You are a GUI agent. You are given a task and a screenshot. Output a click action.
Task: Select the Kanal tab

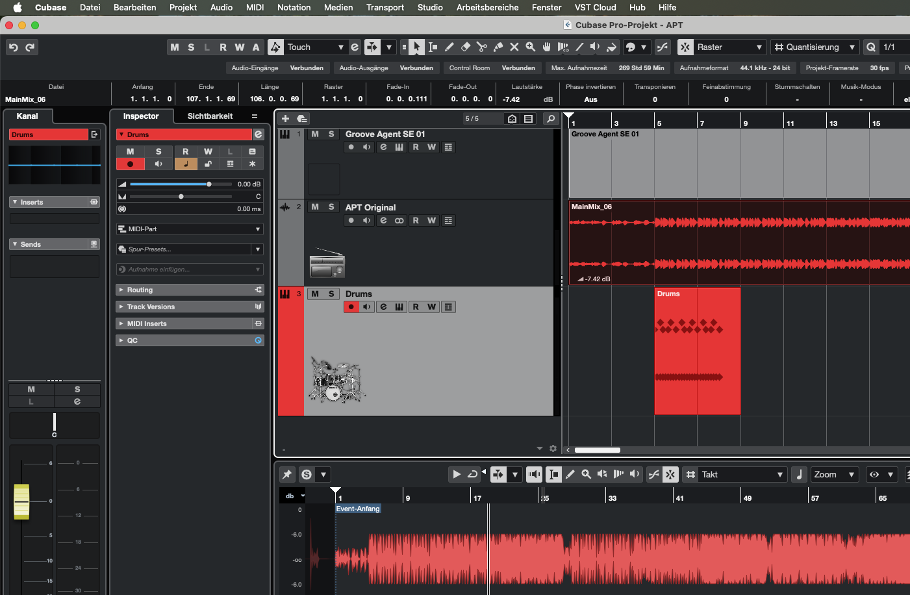click(x=27, y=116)
